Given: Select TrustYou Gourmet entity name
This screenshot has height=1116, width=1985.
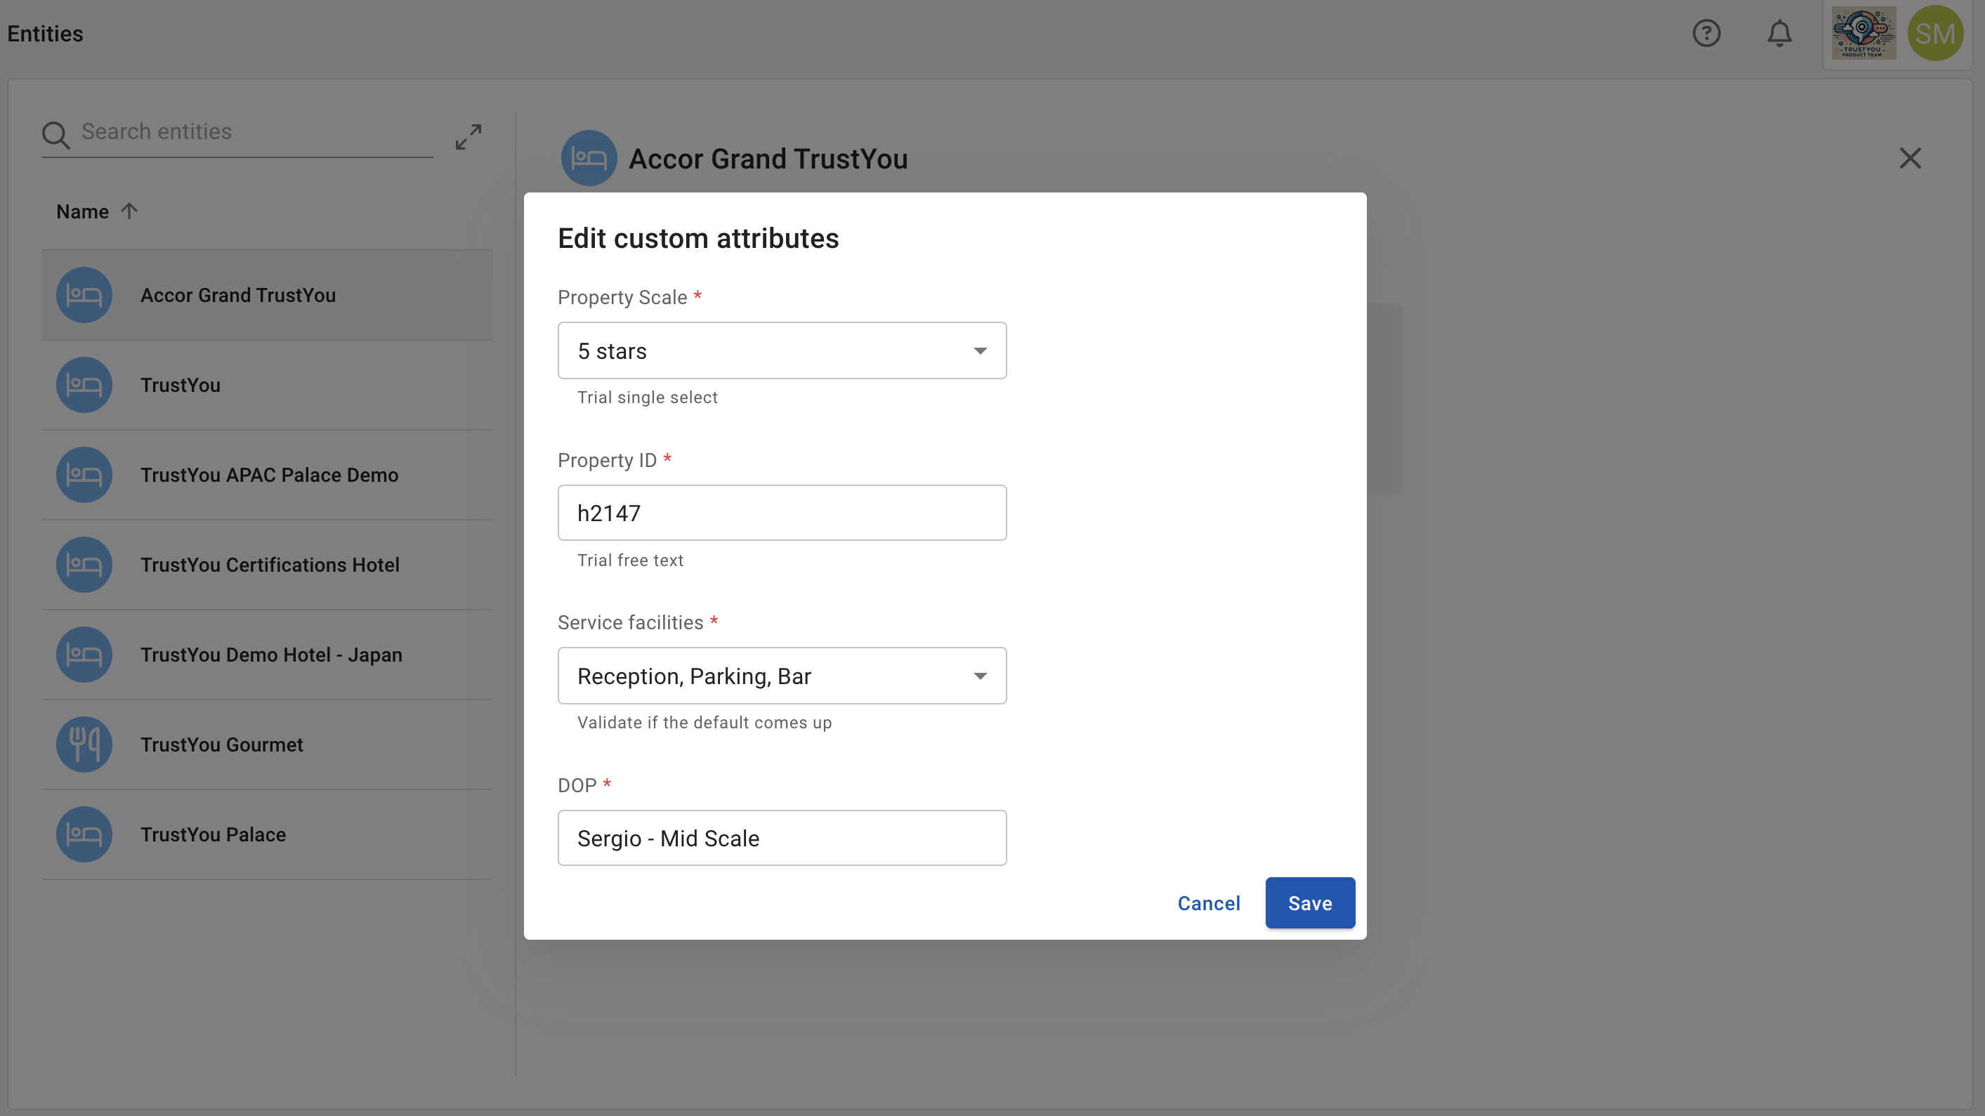Looking at the screenshot, I should point(221,744).
